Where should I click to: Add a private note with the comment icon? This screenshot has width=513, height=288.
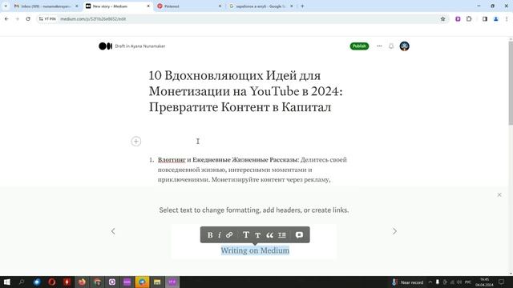(299, 234)
